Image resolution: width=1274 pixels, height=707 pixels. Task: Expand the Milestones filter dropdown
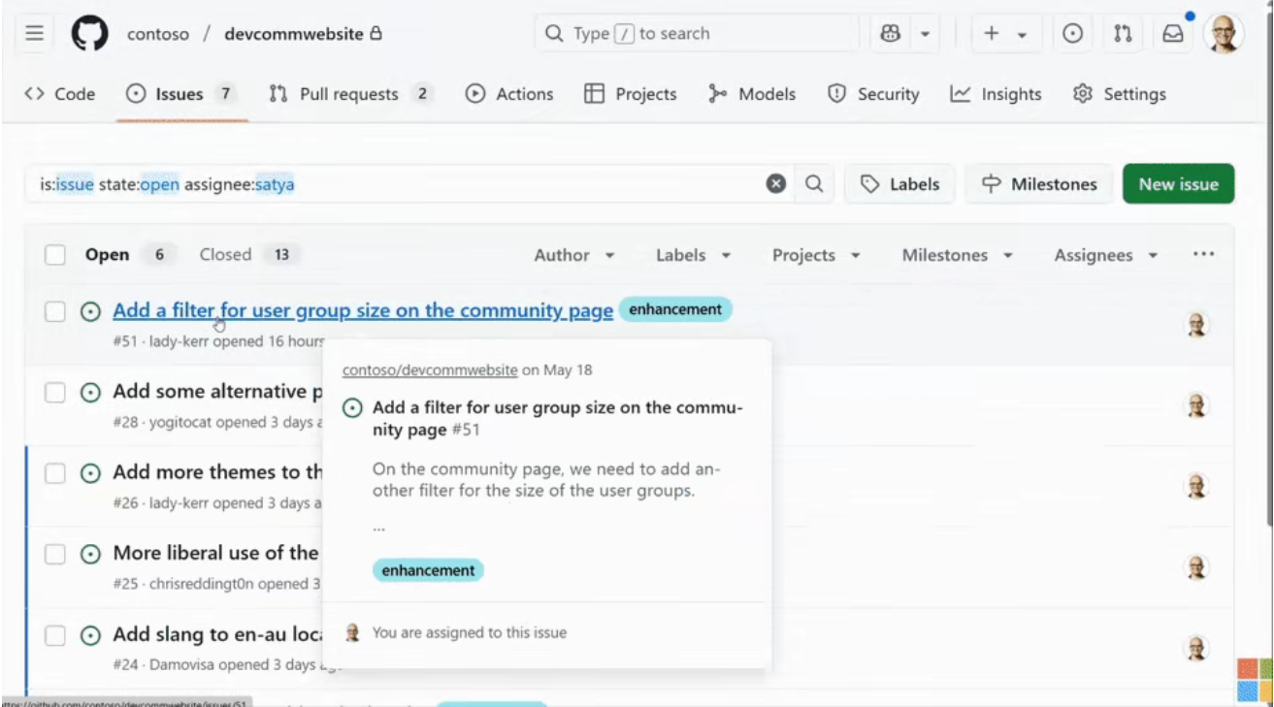pos(958,255)
